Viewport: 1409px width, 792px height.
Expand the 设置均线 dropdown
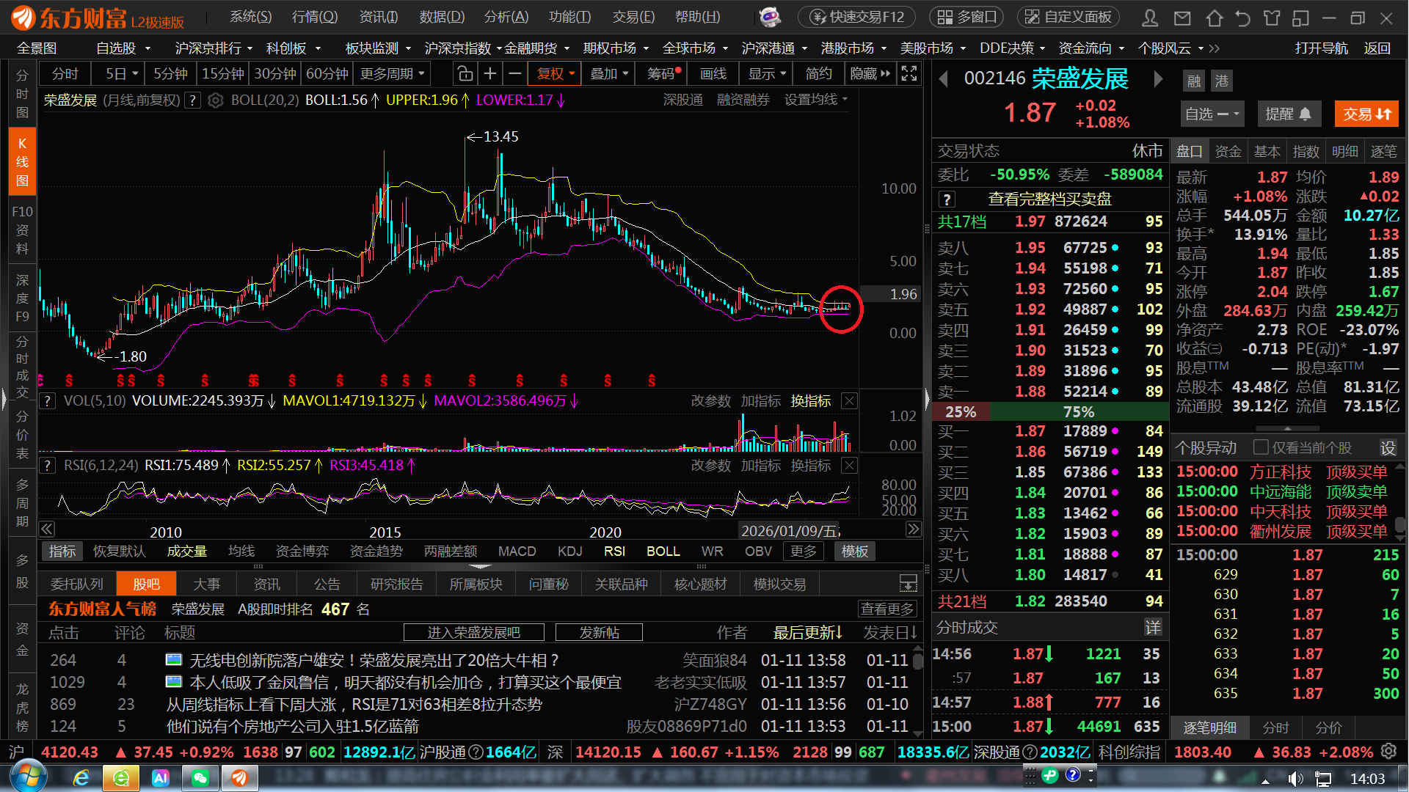click(x=816, y=100)
